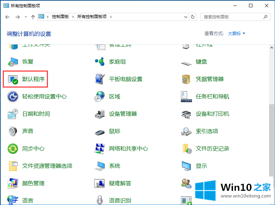This screenshot has width=275, height=205.
Task: Open the 疑难解答 icon
Action: coord(100,183)
